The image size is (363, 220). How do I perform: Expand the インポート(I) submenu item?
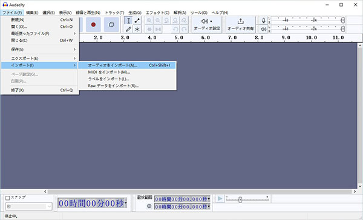pos(40,65)
